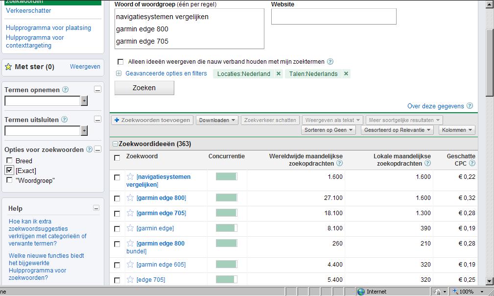Open the [garmin edge 800 bundel] keyword link
The height and width of the screenshot is (296, 494).
[155, 247]
